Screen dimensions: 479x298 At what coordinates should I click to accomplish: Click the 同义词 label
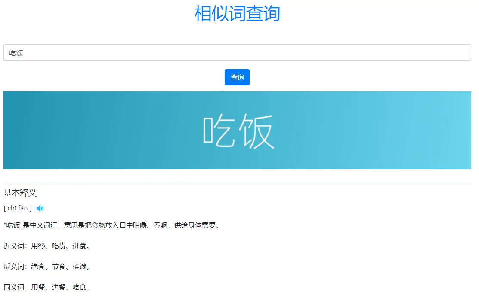tap(13, 288)
